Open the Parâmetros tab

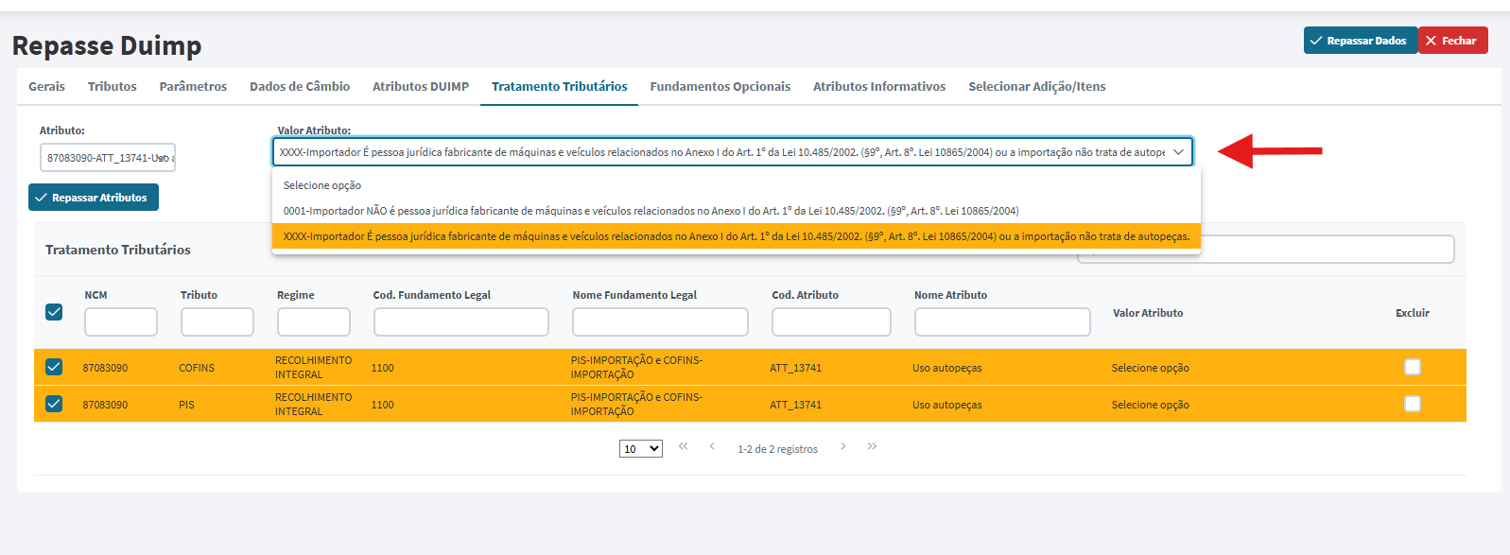pyautogui.click(x=193, y=86)
